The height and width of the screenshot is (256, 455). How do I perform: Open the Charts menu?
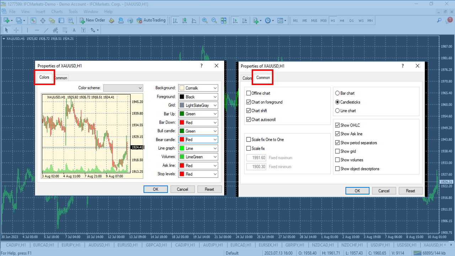57,11
